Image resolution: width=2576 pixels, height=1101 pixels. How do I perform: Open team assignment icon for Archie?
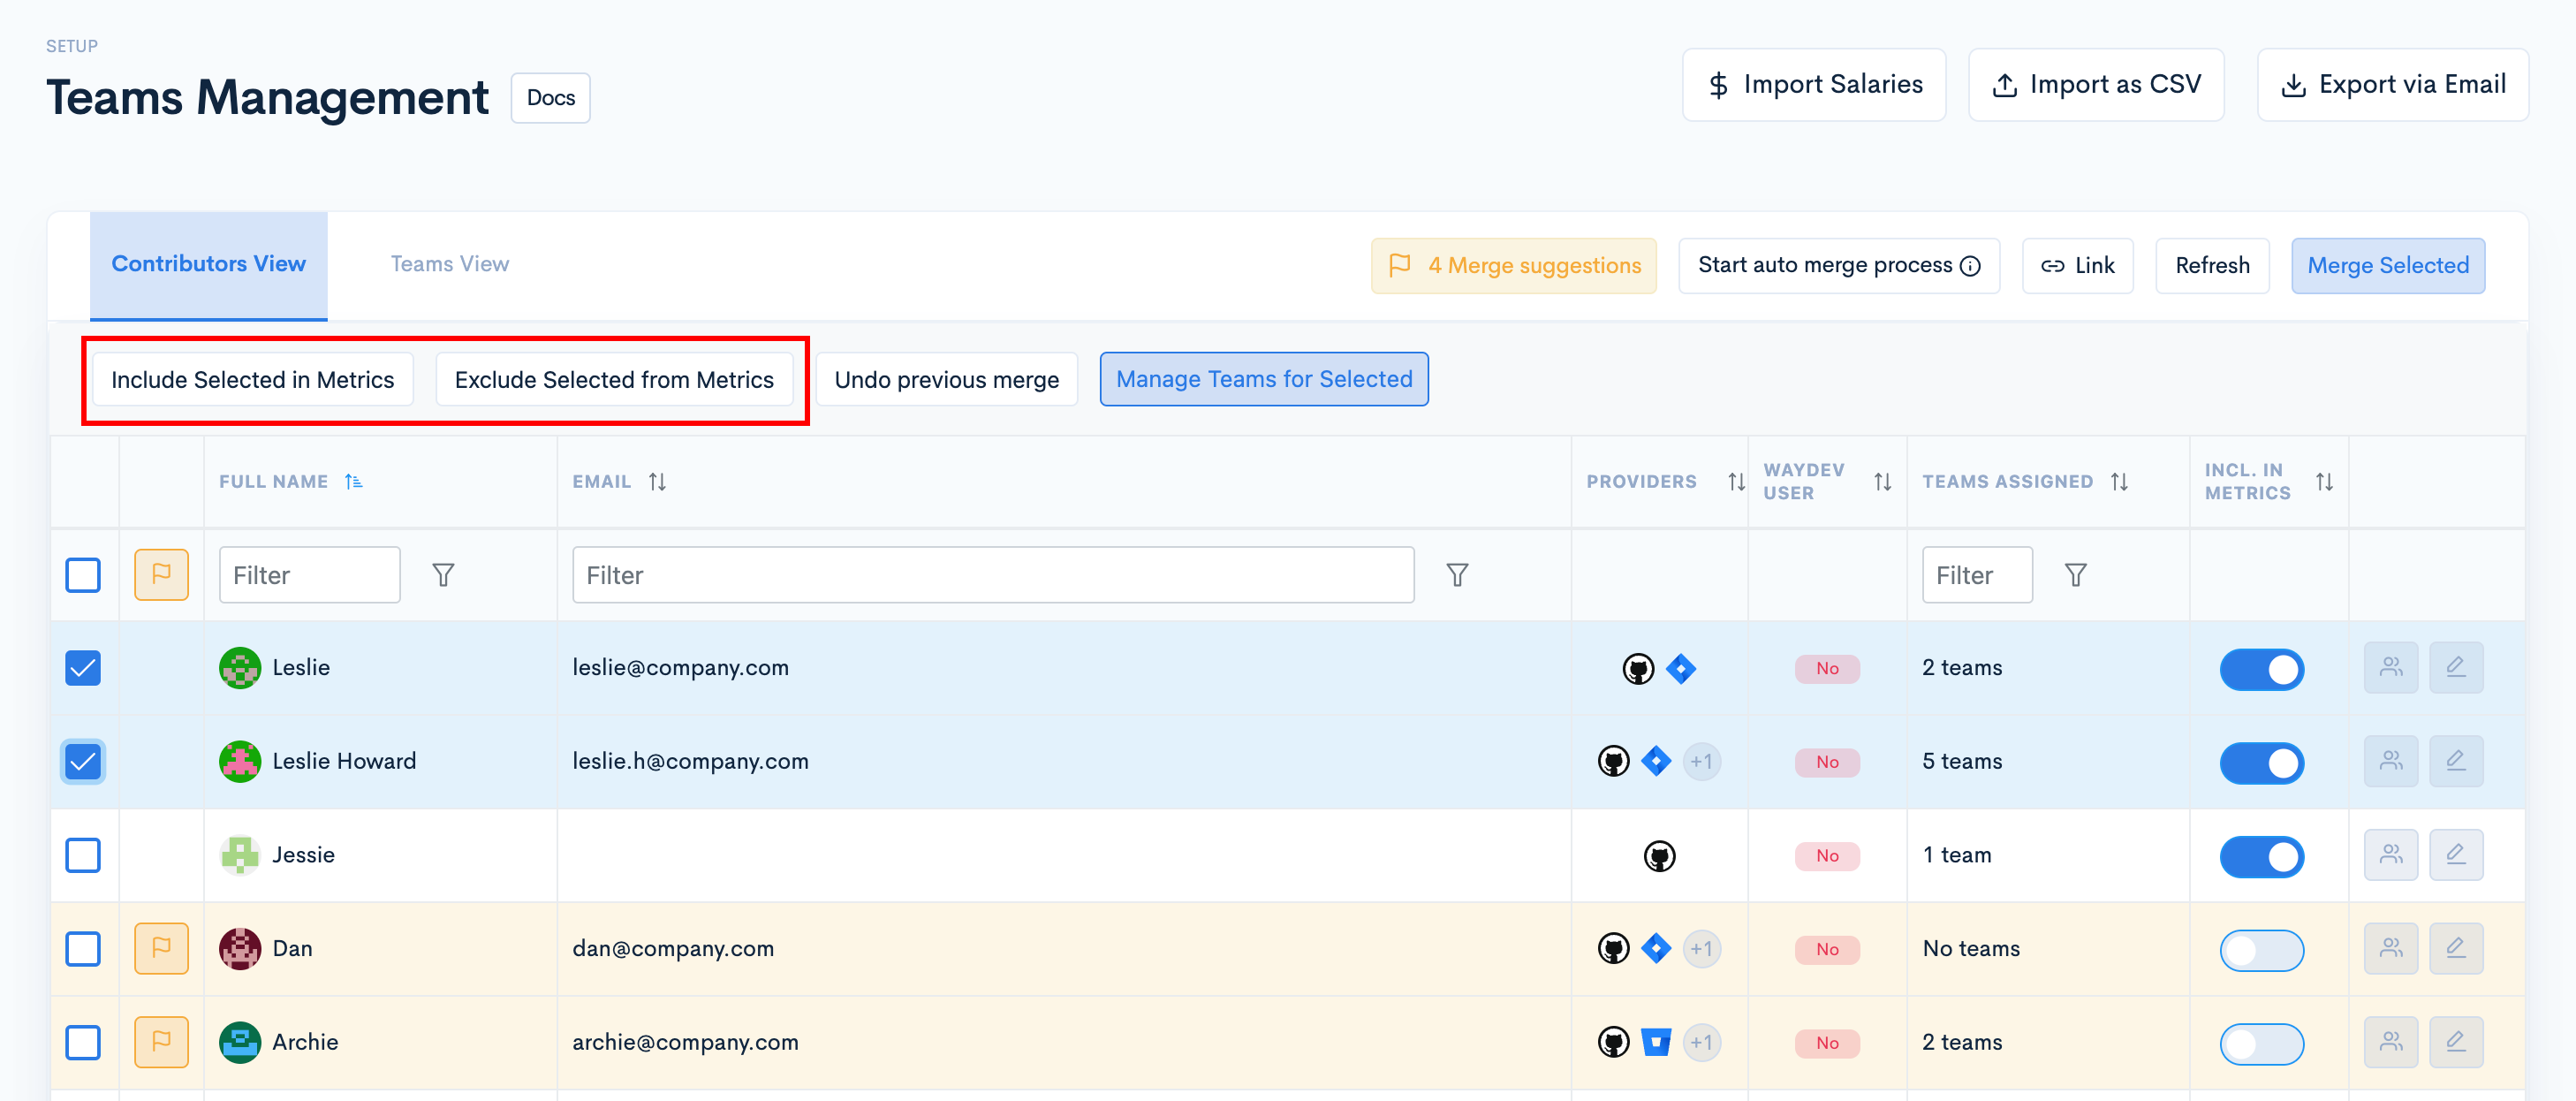pyautogui.click(x=2390, y=1043)
